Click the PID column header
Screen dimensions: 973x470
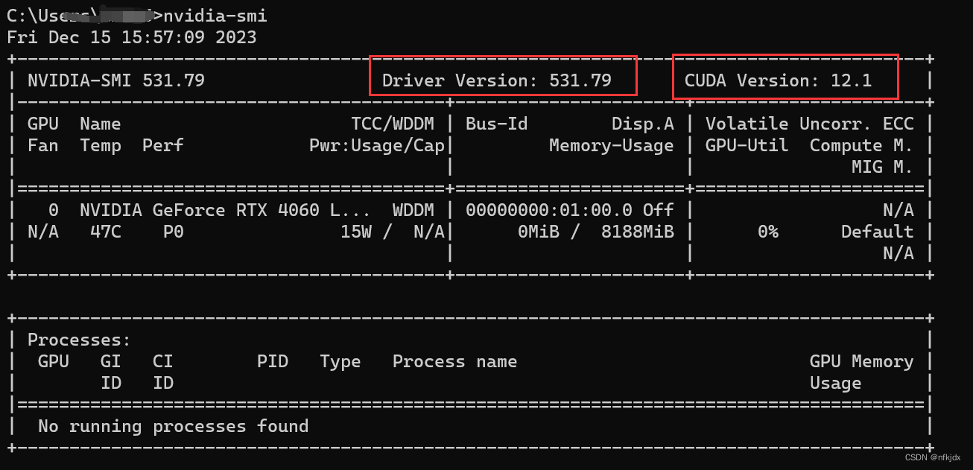pyautogui.click(x=273, y=361)
